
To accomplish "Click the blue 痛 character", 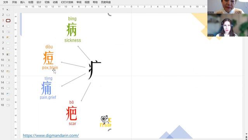I will pos(46,88).
